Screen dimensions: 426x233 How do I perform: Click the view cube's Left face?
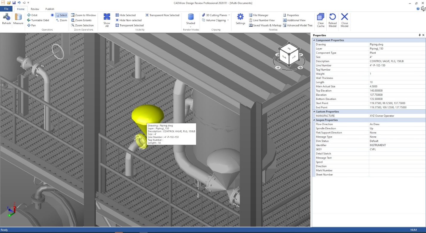[x=294, y=56]
